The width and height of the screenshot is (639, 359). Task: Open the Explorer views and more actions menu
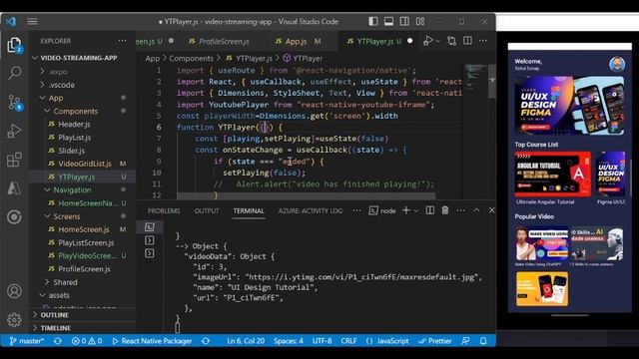pyautogui.click(x=122, y=41)
